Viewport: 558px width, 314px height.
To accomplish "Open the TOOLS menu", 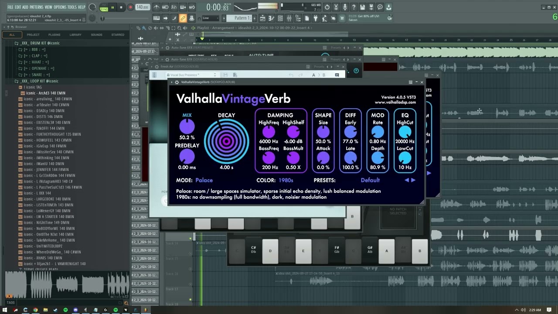I will [x=72, y=7].
